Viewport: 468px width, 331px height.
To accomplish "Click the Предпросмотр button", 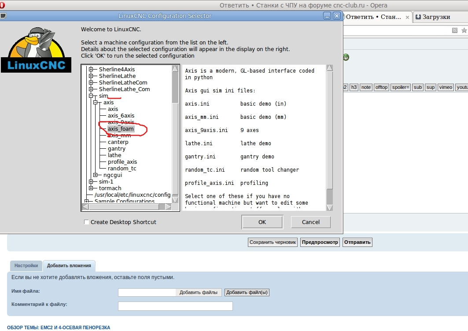I will (x=320, y=243).
